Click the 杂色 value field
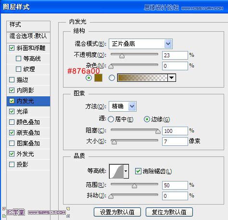The image size is (228, 220). point(175,66)
